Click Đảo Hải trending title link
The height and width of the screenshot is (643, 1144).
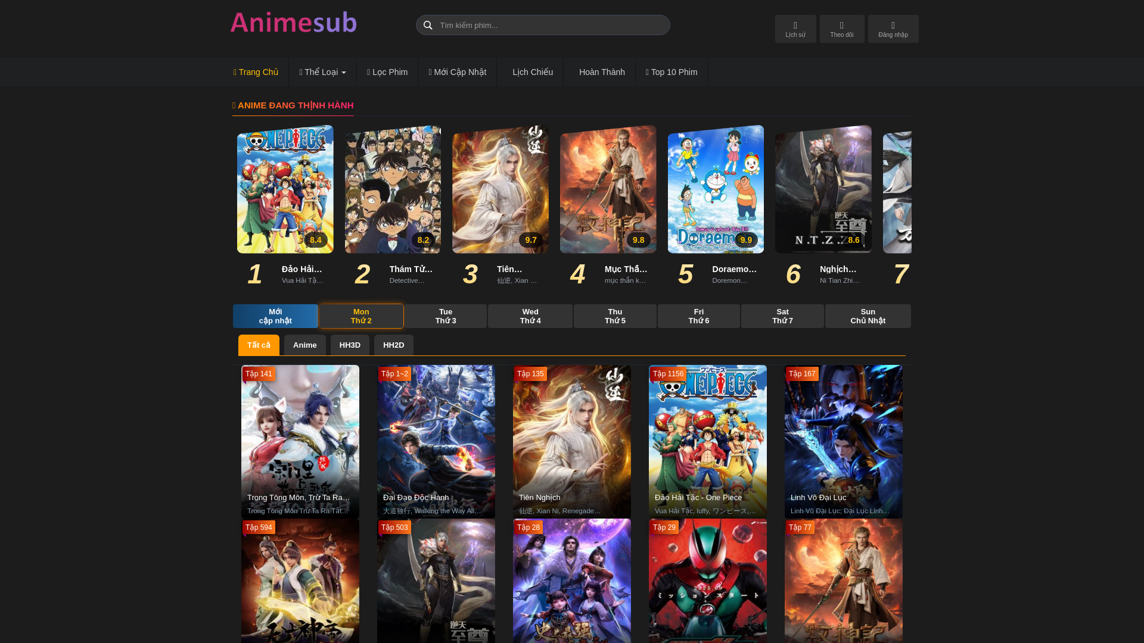(x=302, y=269)
